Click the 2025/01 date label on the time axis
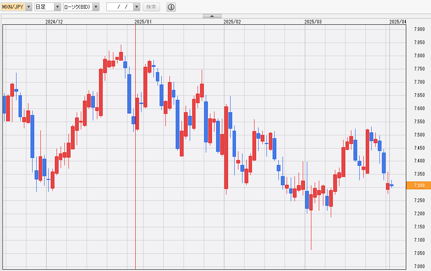Viewport: 431px width, 271px height. coord(143,21)
